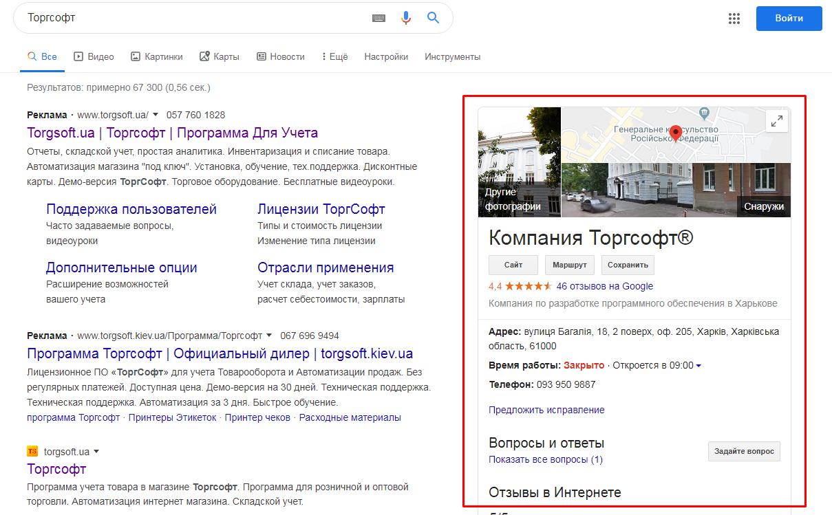The height and width of the screenshot is (515, 832).
Task: Click the red location pin on the map
Action: pos(676,133)
